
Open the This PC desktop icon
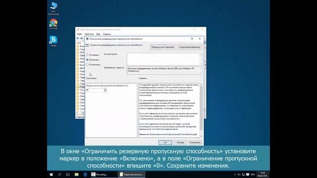(x=53, y=8)
